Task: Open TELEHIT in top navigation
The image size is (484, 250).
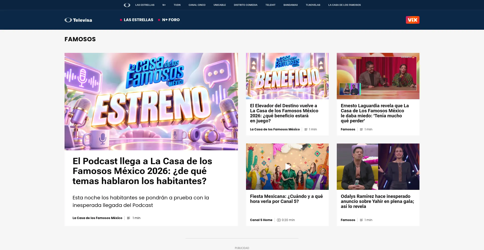Action: pos(270,5)
